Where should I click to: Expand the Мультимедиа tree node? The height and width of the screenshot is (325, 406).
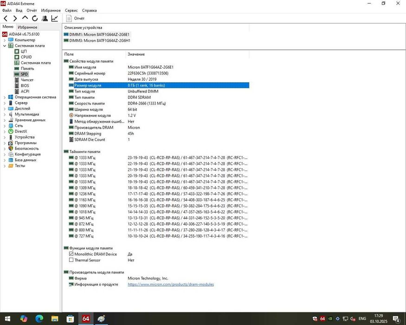tap(4, 115)
